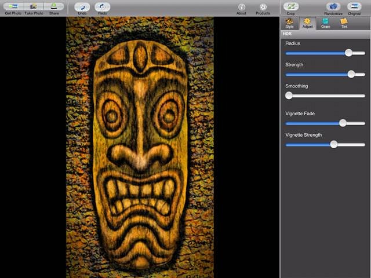371x278 pixels.
Task: Show the Original photo
Action: [354, 8]
